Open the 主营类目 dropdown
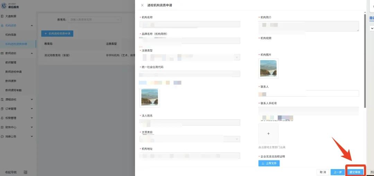This screenshot has width=374, height=176. 190,139
